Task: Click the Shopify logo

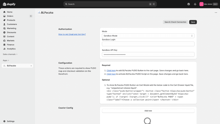Action: 9,4
